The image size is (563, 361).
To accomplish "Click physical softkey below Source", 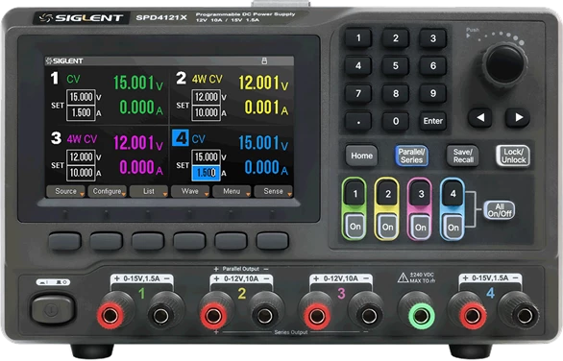I will (65, 241).
